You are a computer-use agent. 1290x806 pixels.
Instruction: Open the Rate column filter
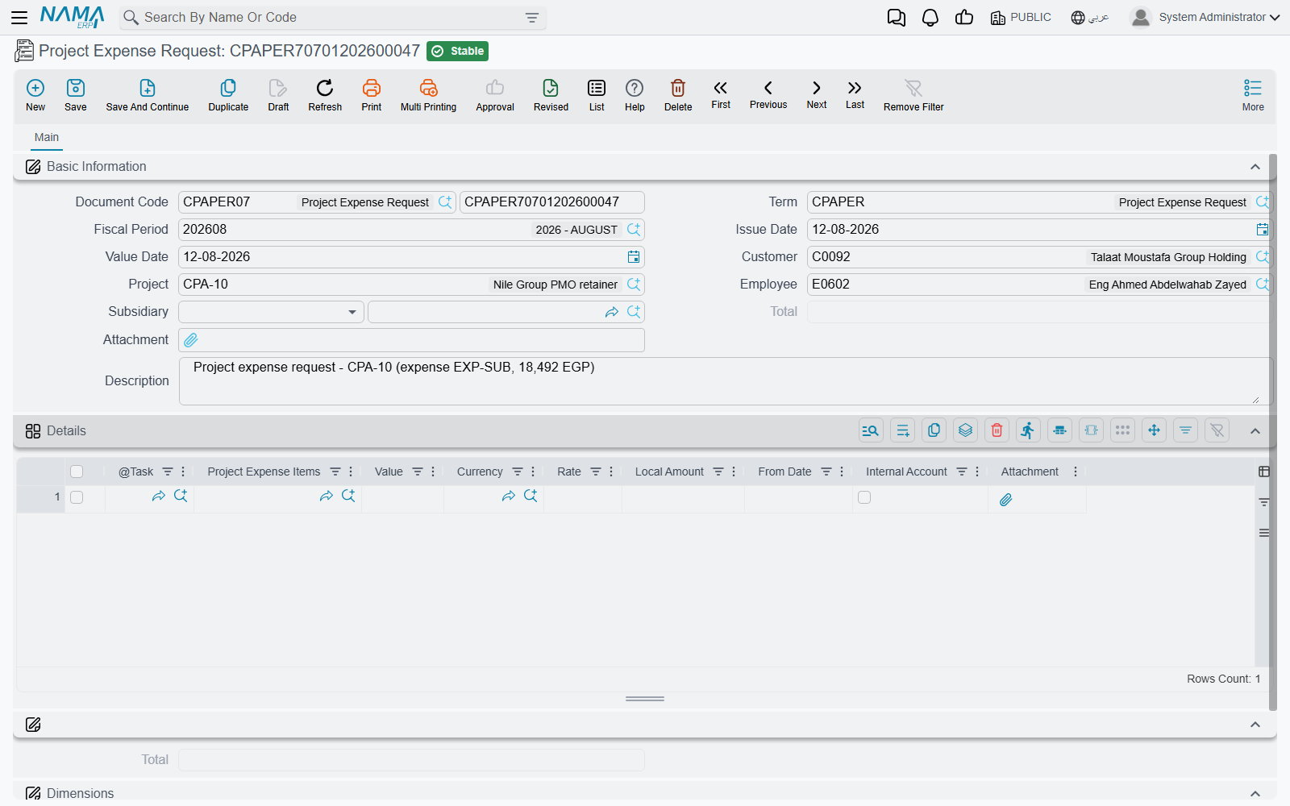596,472
